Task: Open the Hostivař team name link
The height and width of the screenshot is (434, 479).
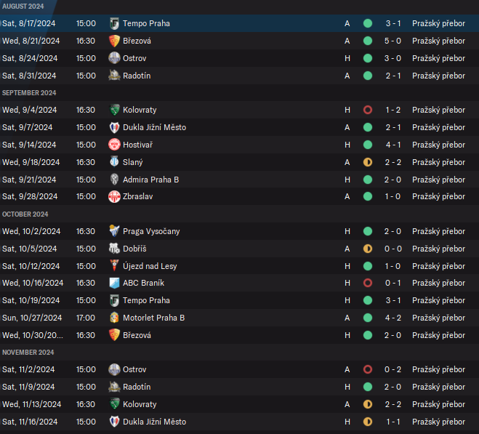Action: (140, 145)
